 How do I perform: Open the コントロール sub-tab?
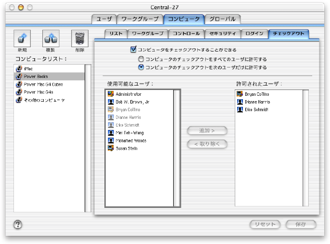point(186,34)
